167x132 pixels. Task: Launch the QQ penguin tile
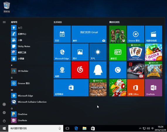click(98, 70)
